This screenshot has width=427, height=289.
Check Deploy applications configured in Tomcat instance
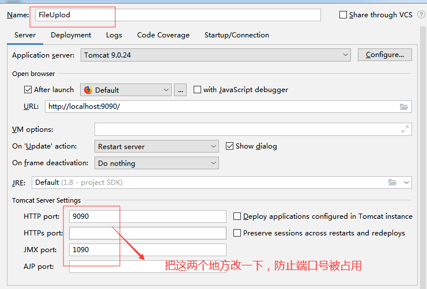click(x=237, y=216)
